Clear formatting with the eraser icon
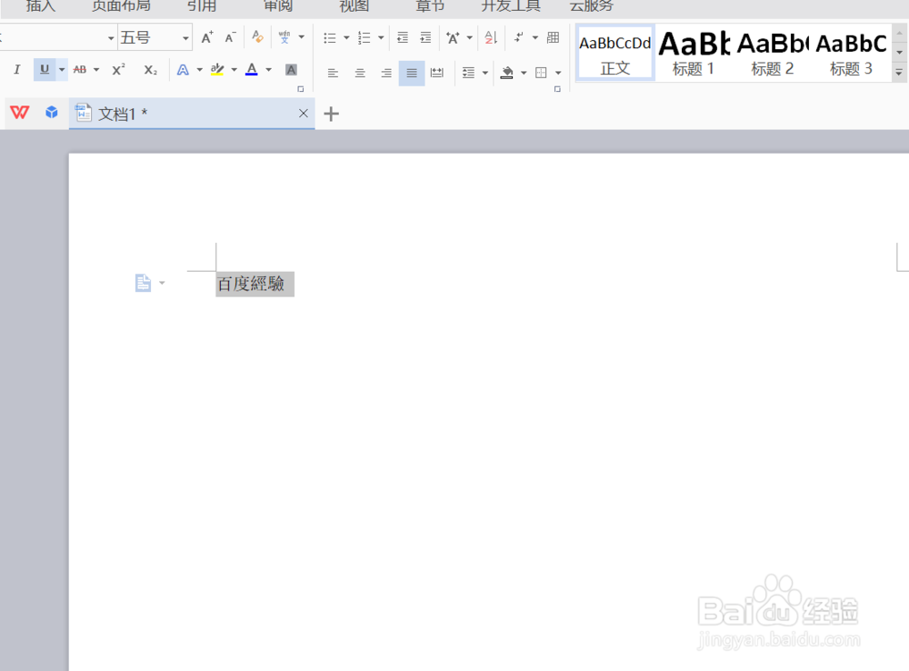Viewport: 909px width, 671px height. tap(258, 37)
